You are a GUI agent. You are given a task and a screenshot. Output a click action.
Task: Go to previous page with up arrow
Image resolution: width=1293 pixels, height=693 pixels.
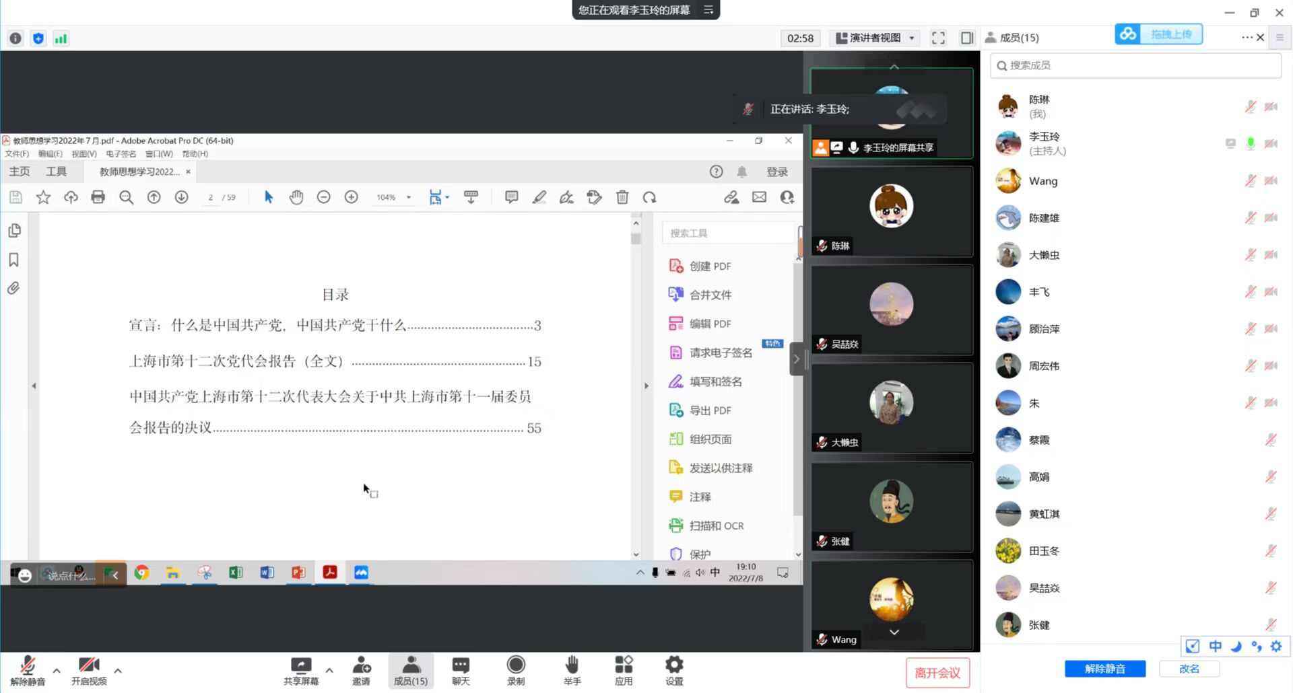pos(154,197)
